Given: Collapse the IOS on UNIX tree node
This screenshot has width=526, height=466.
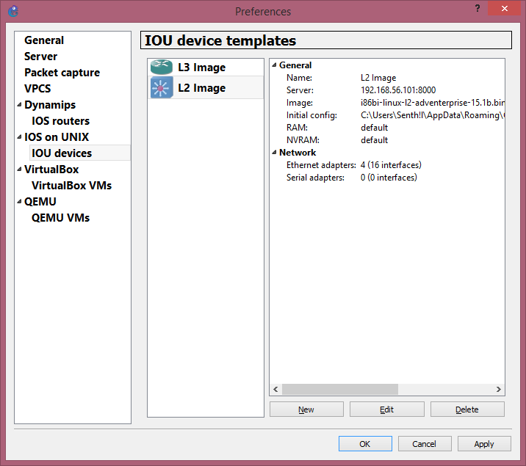Looking at the screenshot, I should click(x=19, y=137).
